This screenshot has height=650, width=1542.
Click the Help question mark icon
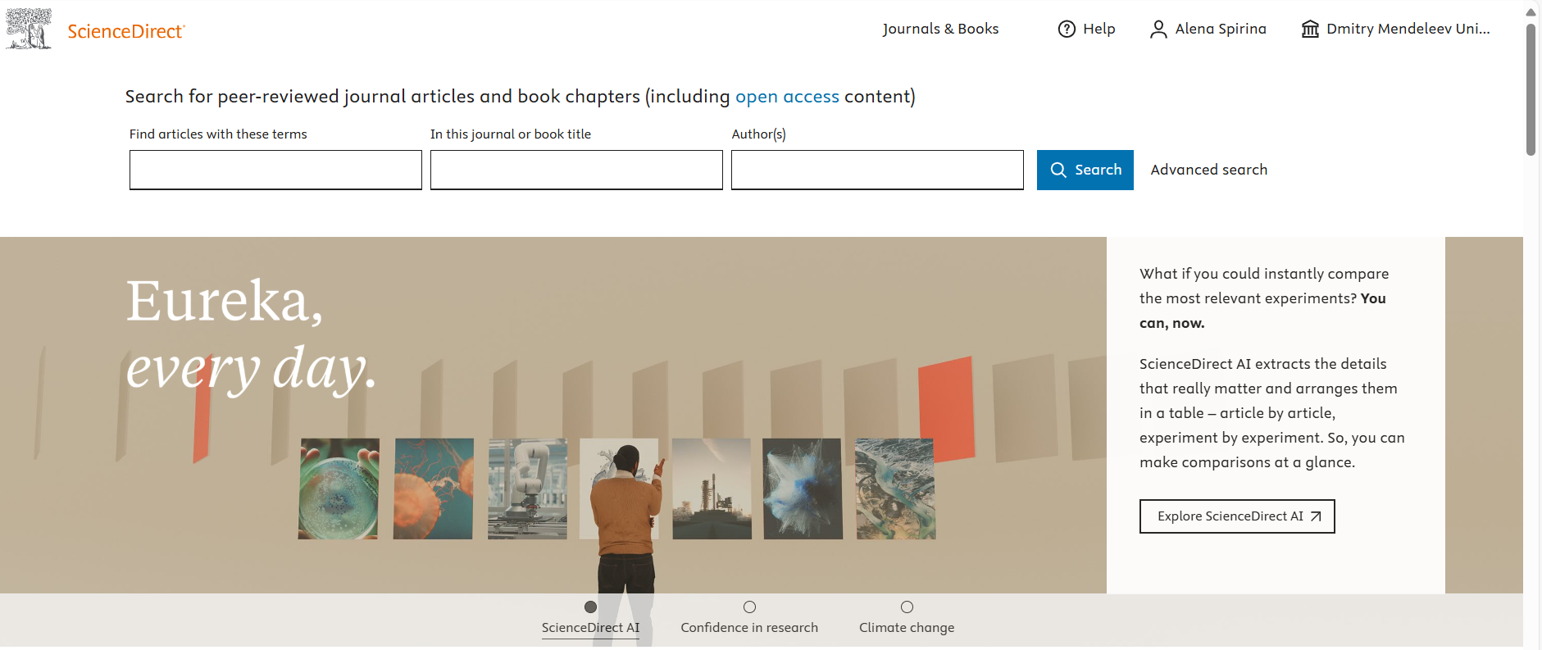(x=1066, y=30)
